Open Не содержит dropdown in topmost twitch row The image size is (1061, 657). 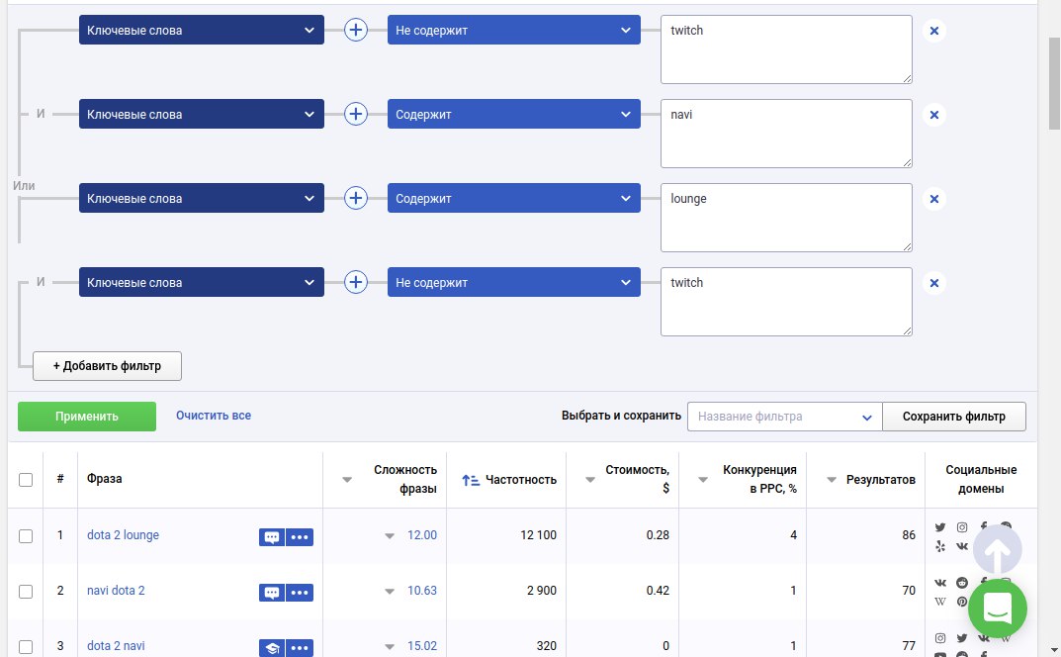pyautogui.click(x=513, y=30)
